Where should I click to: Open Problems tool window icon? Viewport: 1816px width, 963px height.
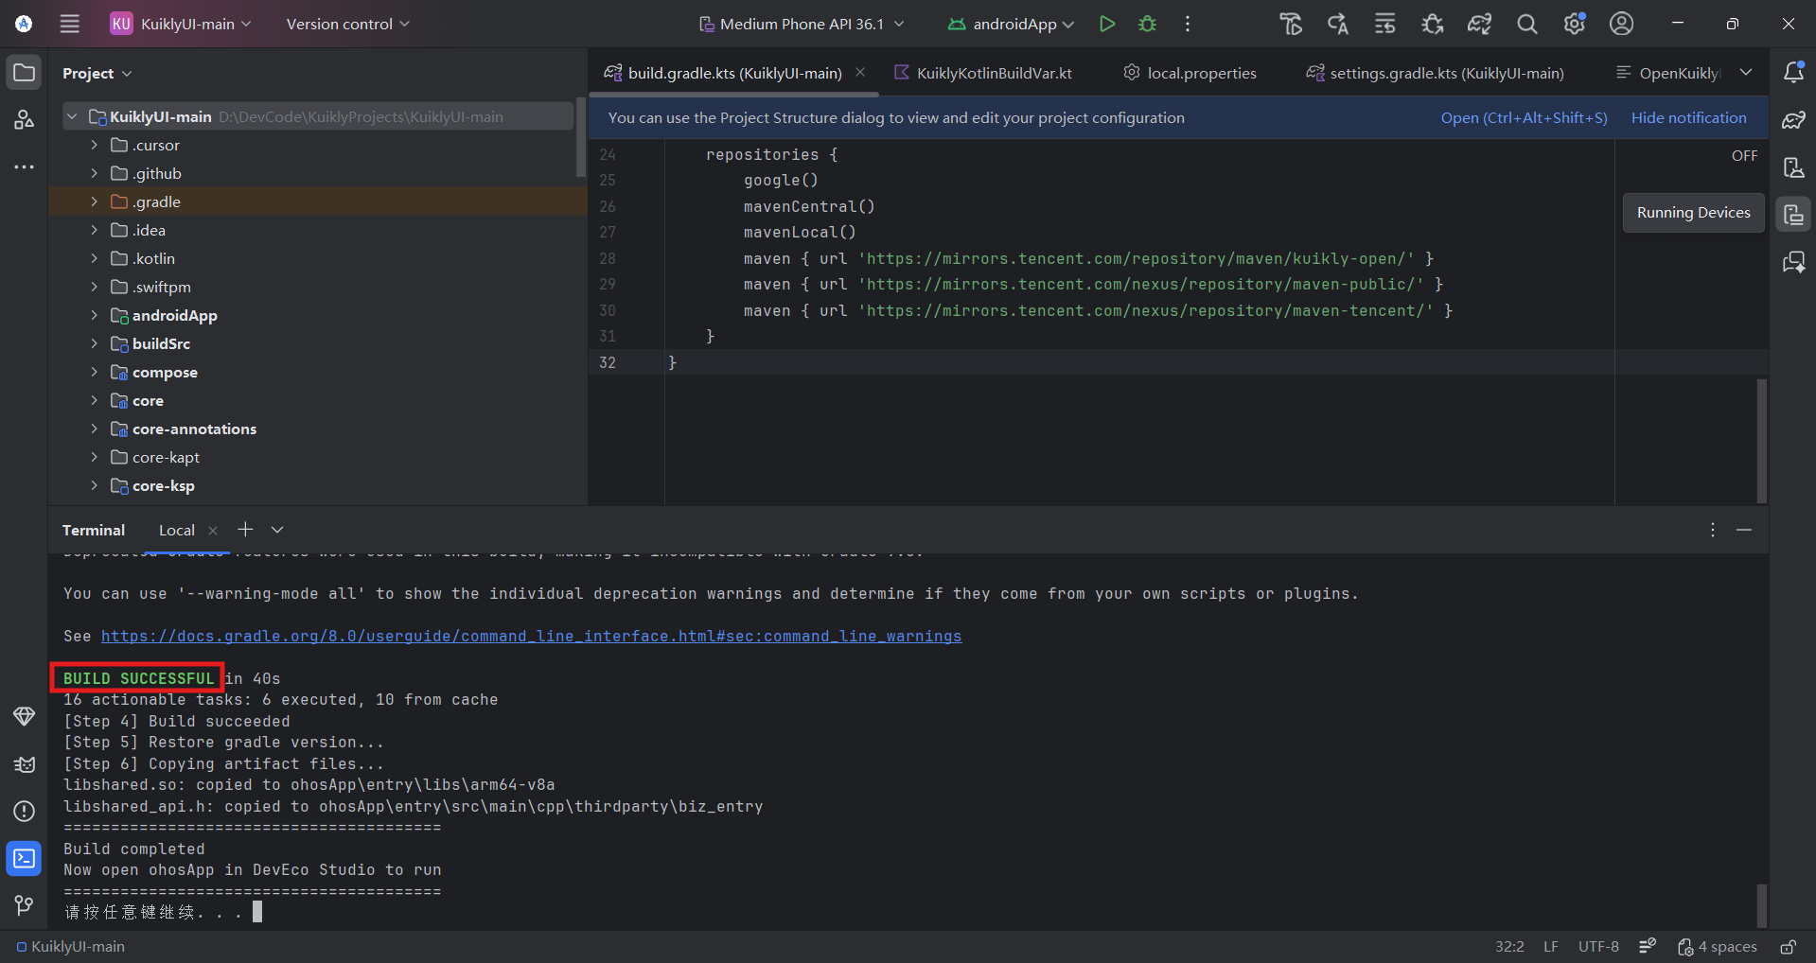[x=25, y=811]
